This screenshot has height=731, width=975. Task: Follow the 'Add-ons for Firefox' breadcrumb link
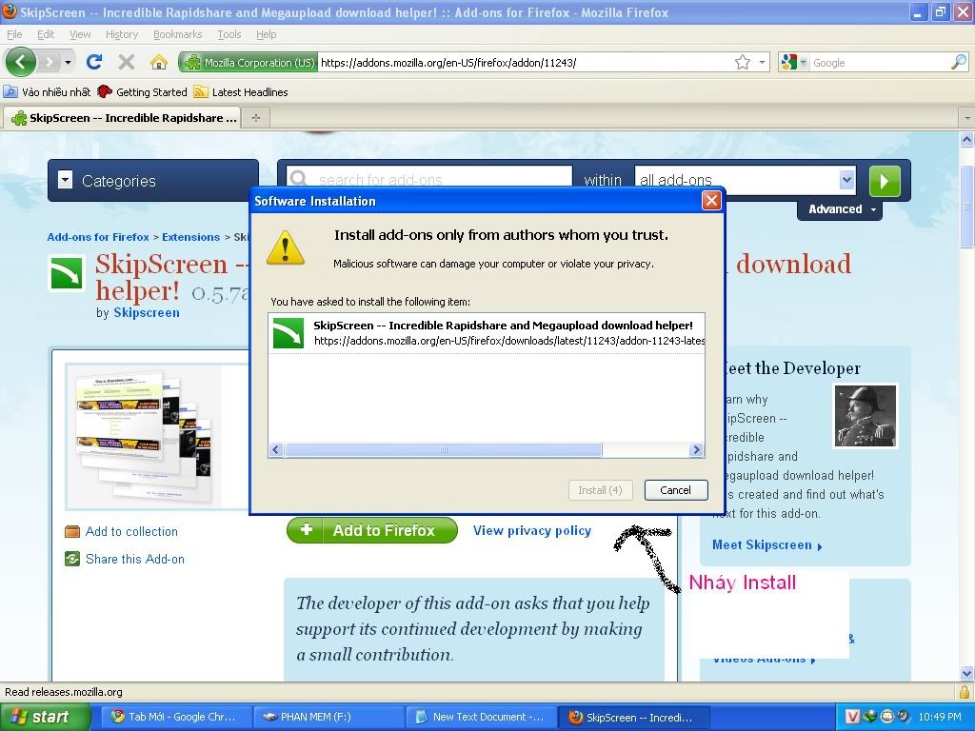(98, 237)
